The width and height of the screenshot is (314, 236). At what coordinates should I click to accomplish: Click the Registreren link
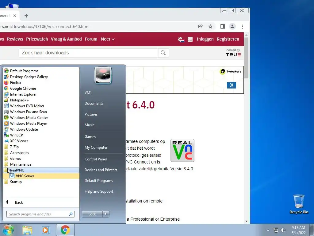click(x=228, y=39)
